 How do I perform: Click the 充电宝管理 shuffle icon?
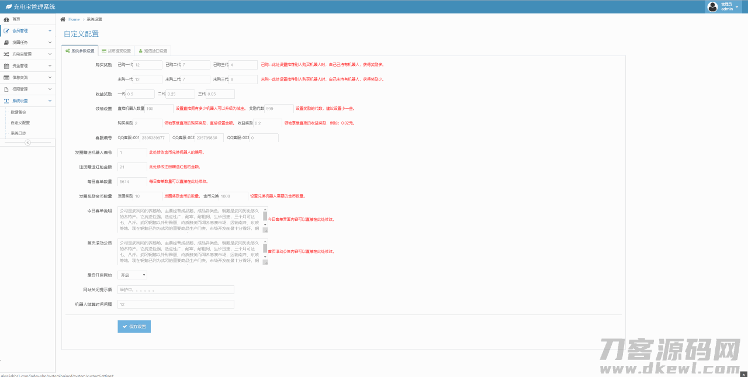[x=6, y=54]
